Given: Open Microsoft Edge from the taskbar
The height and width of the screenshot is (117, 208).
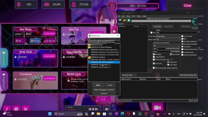Looking at the screenshot, I should (122, 114).
